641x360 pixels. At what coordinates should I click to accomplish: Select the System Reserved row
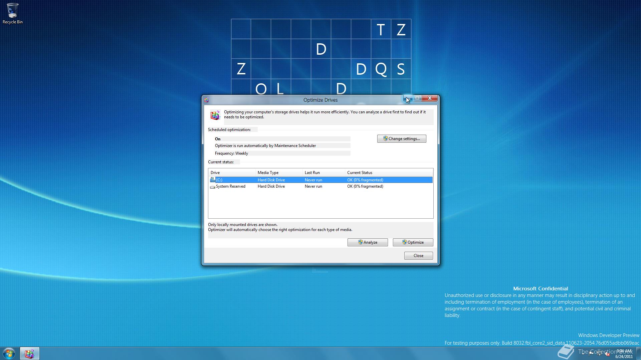[300, 186]
